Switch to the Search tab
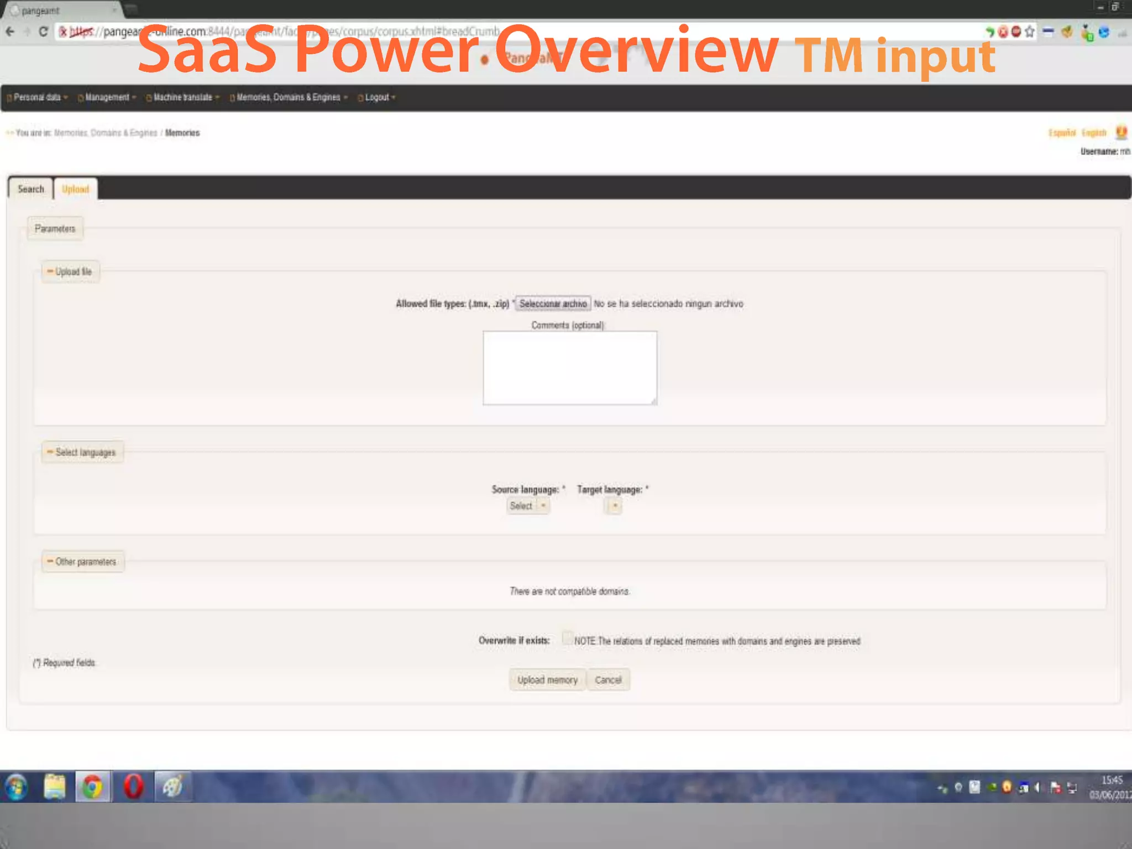Viewport: 1132px width, 849px height. click(x=30, y=189)
